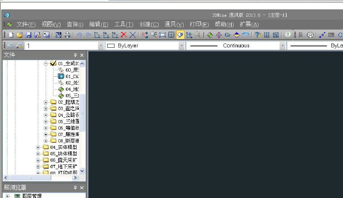Click the green question mark help icon
This screenshot has height=198, width=343.
(x=288, y=35)
